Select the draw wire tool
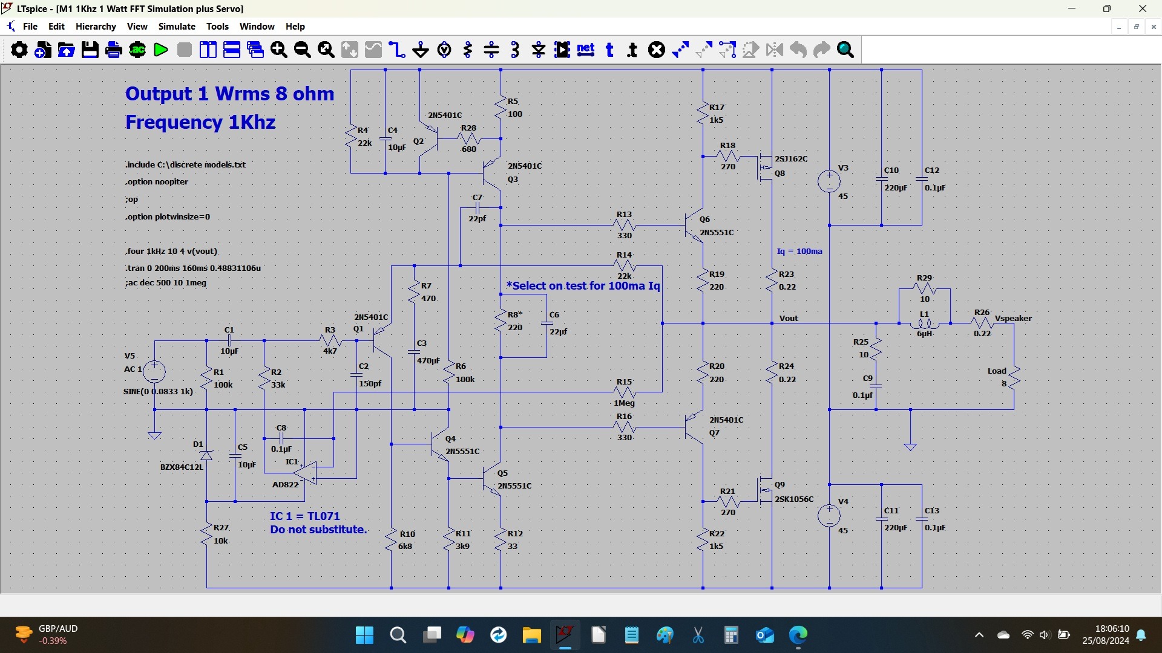Screen dimensions: 1162x653 tap(397, 50)
